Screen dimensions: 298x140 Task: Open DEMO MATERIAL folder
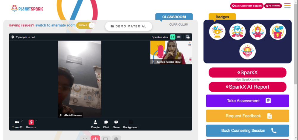point(129,26)
